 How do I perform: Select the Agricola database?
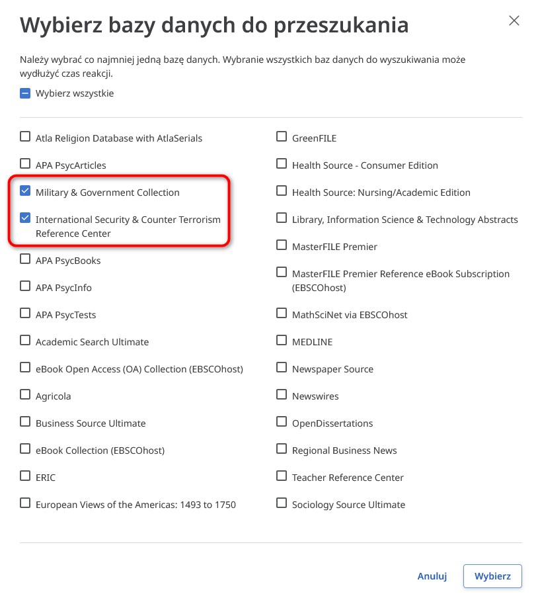(x=24, y=394)
